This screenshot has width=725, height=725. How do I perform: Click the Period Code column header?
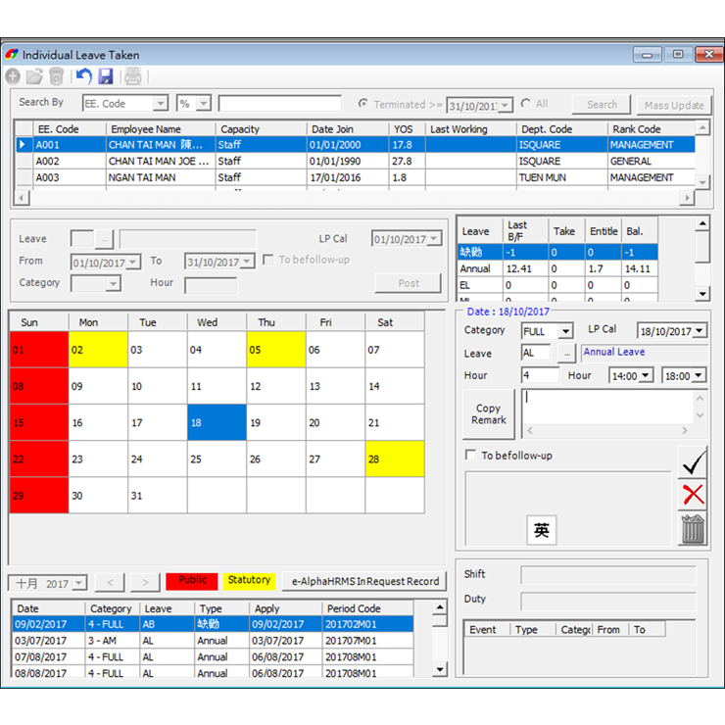coord(367,608)
